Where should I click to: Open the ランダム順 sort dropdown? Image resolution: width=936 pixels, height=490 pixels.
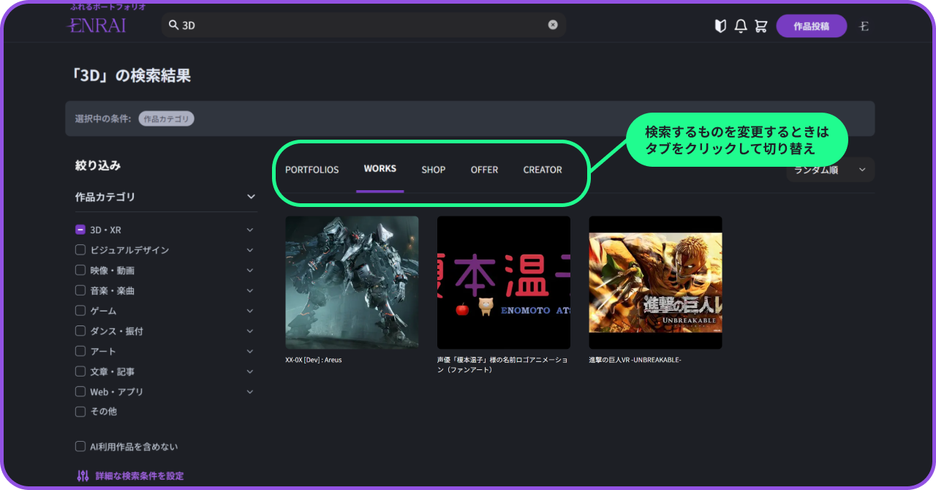coord(830,170)
